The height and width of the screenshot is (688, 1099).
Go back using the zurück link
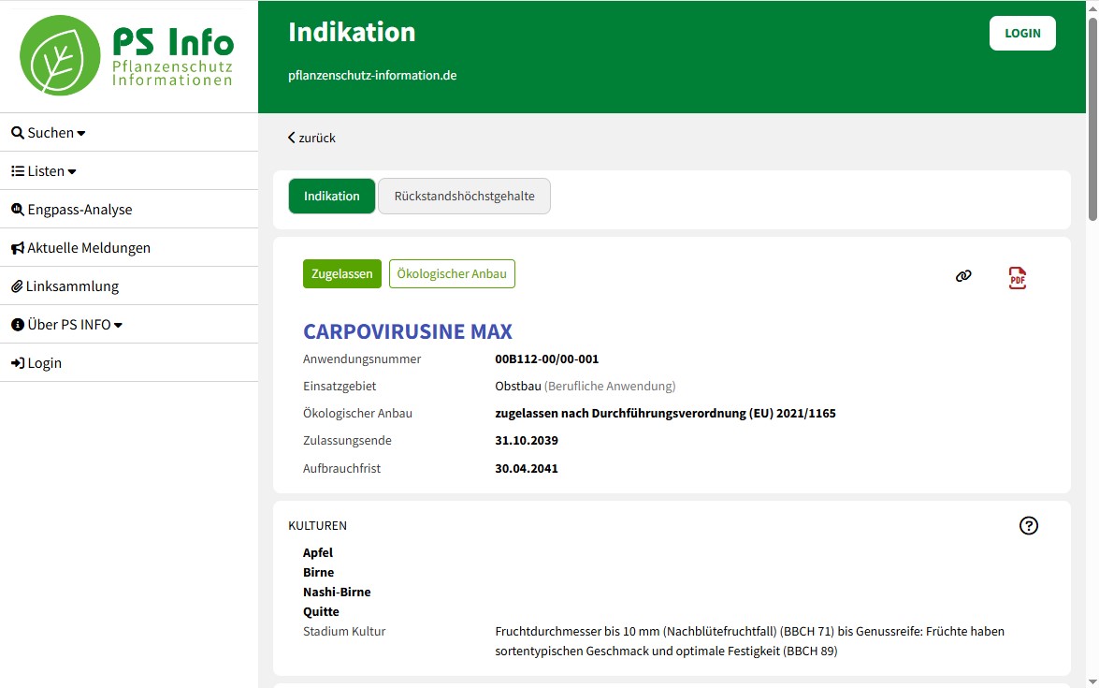311,138
